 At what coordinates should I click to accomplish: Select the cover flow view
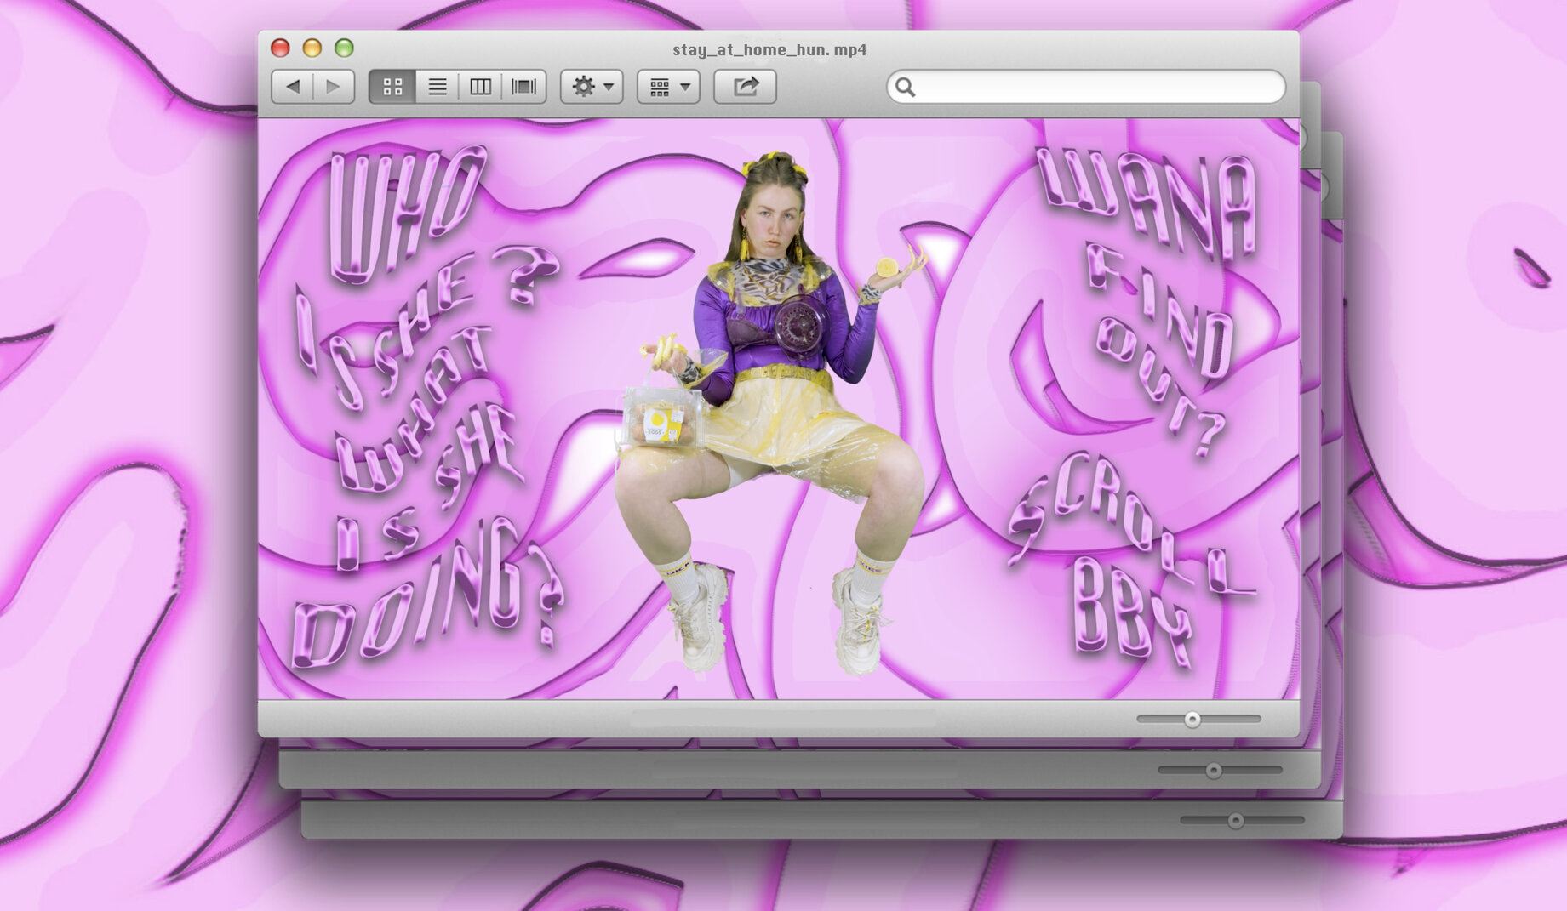[x=523, y=87]
